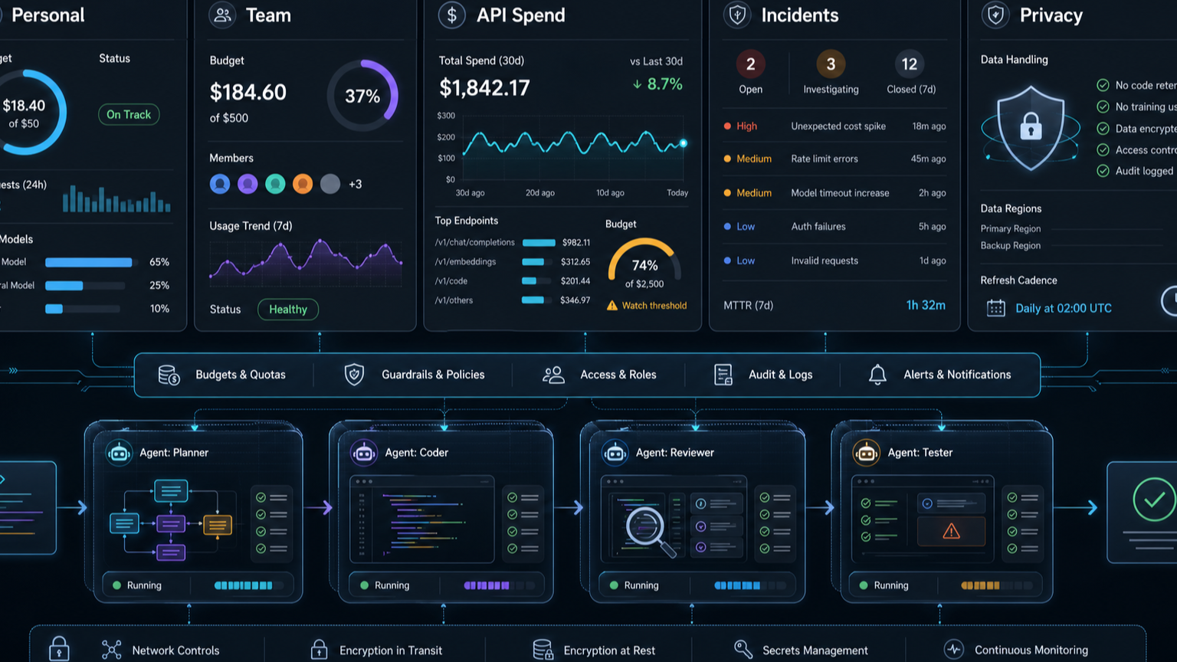Select the Access & Roles people icon
Screen dimensions: 1177x662
coord(553,375)
